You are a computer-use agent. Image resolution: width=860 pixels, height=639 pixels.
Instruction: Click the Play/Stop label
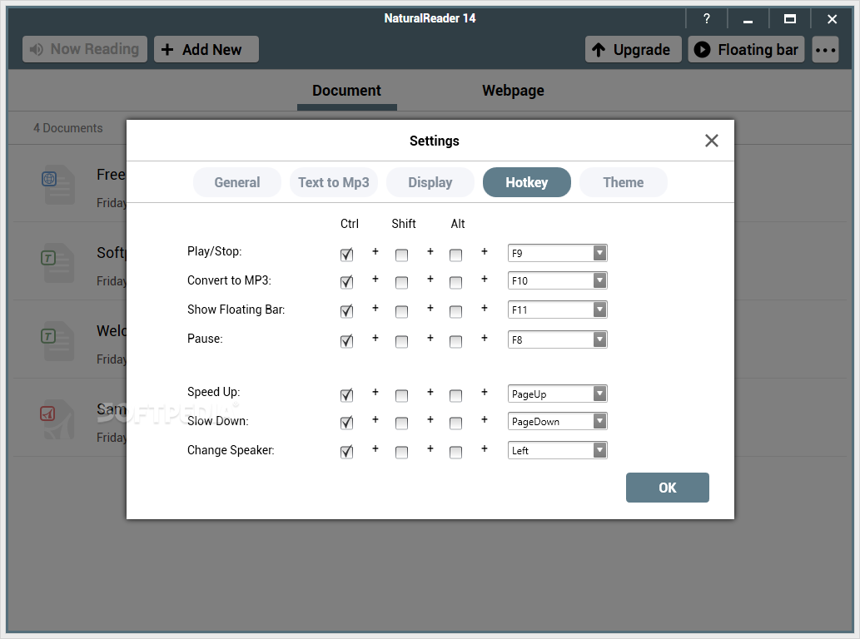(215, 251)
